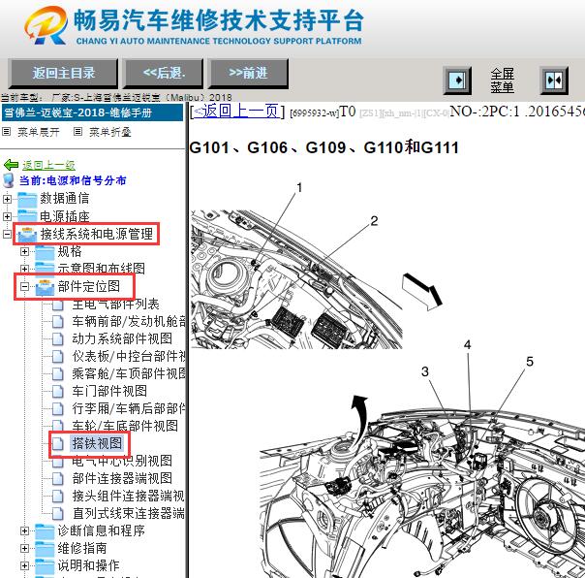Click the green back arrow icon
The width and height of the screenshot is (585, 578).
tap(11, 165)
